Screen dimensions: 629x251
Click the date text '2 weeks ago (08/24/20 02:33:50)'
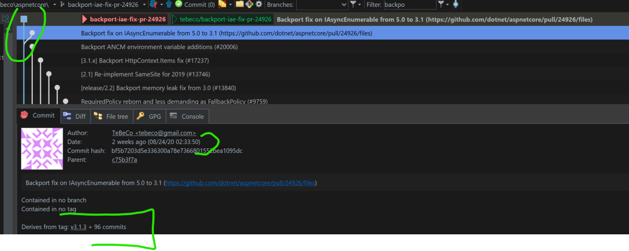[156, 142]
